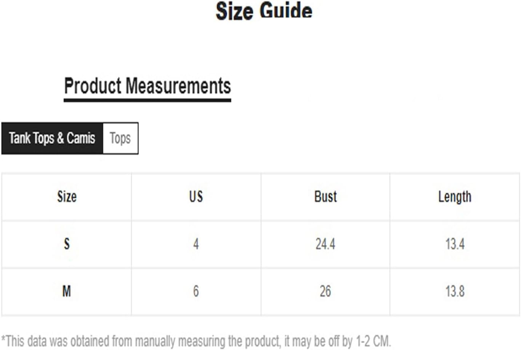The height and width of the screenshot is (350, 521).
Task: Click the S size row label
Action: point(67,244)
